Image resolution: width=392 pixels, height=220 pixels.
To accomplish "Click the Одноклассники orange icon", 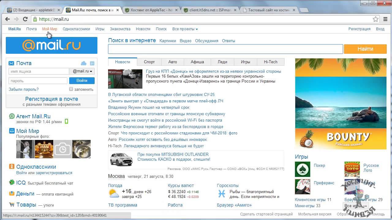I will 12,167.
